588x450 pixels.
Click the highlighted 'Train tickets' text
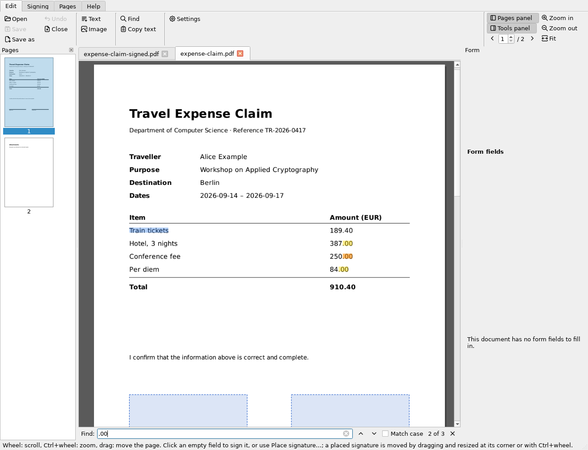pyautogui.click(x=149, y=230)
